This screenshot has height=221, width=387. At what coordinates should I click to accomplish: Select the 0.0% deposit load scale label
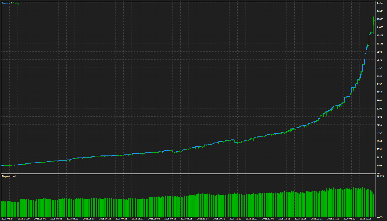coord(380,217)
